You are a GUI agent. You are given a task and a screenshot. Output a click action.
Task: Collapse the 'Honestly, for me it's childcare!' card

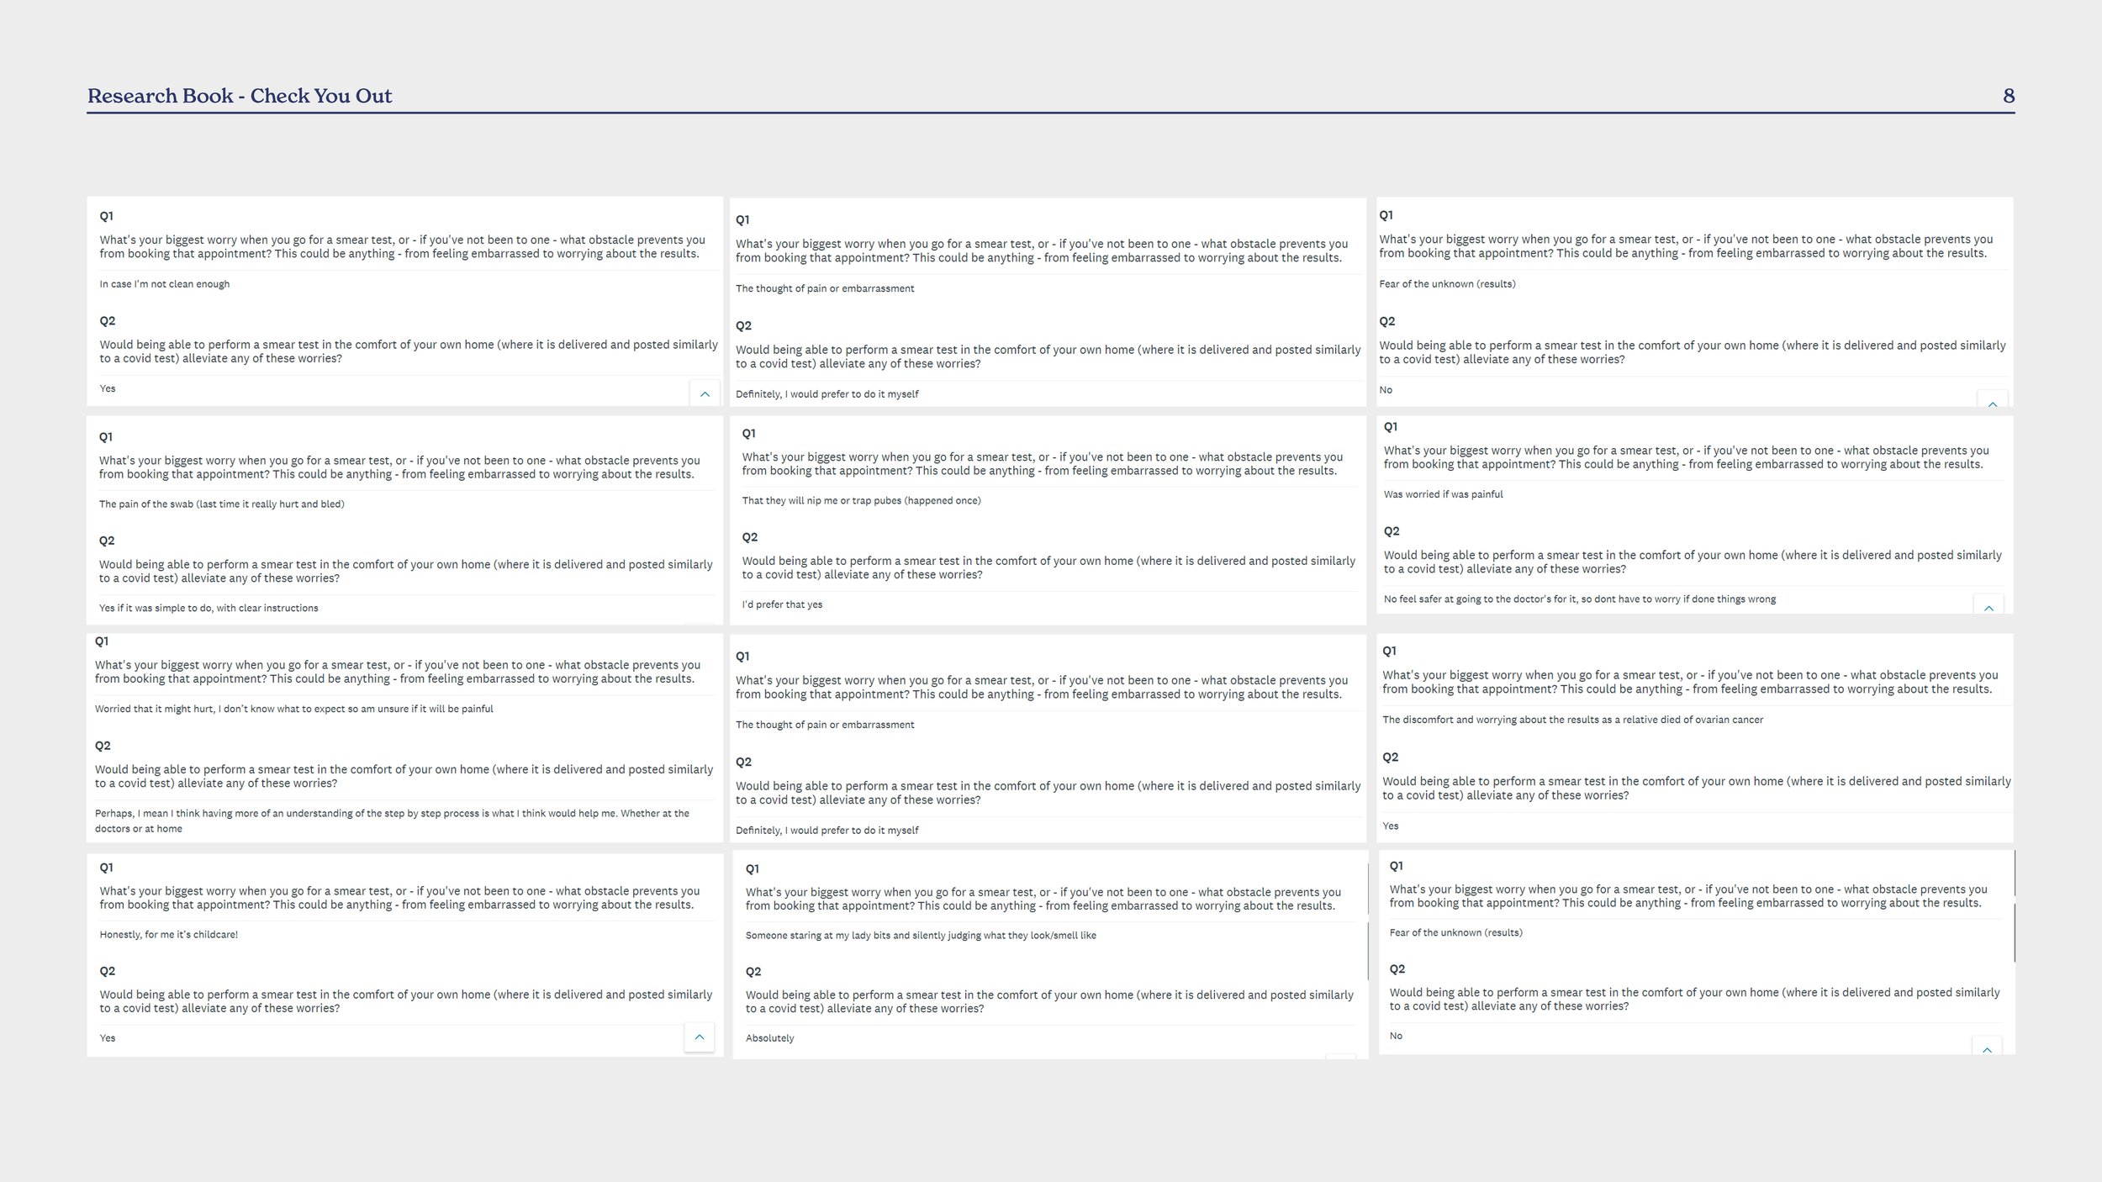(x=700, y=1037)
